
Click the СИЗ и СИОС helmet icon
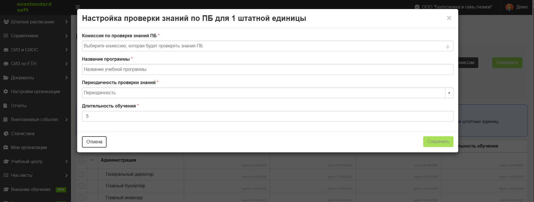(x=6, y=50)
